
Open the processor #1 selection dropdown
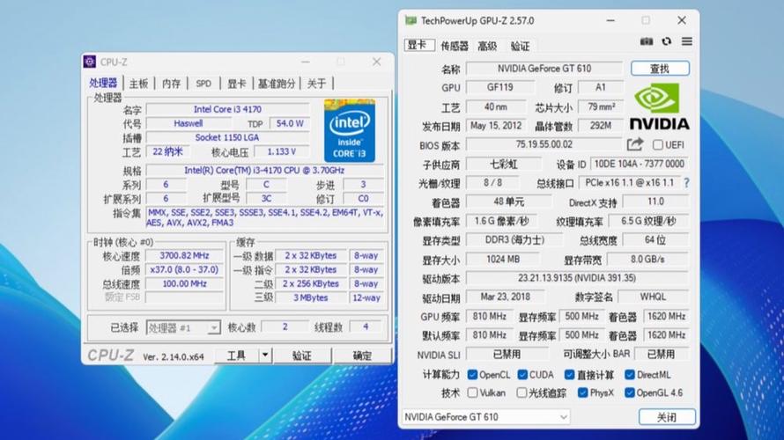click(183, 327)
